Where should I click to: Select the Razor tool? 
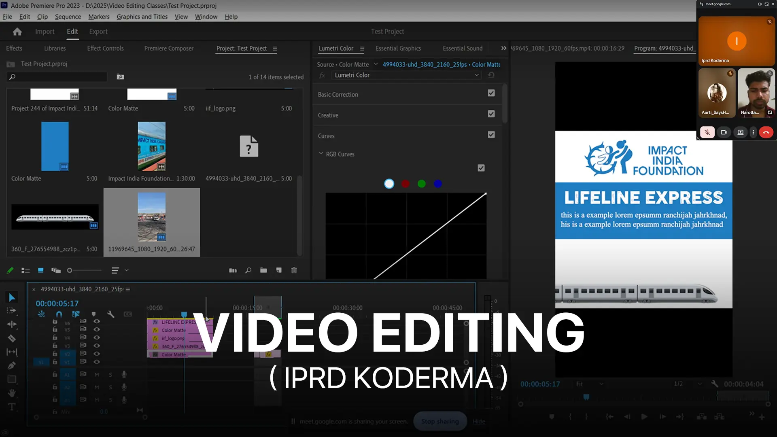click(12, 338)
